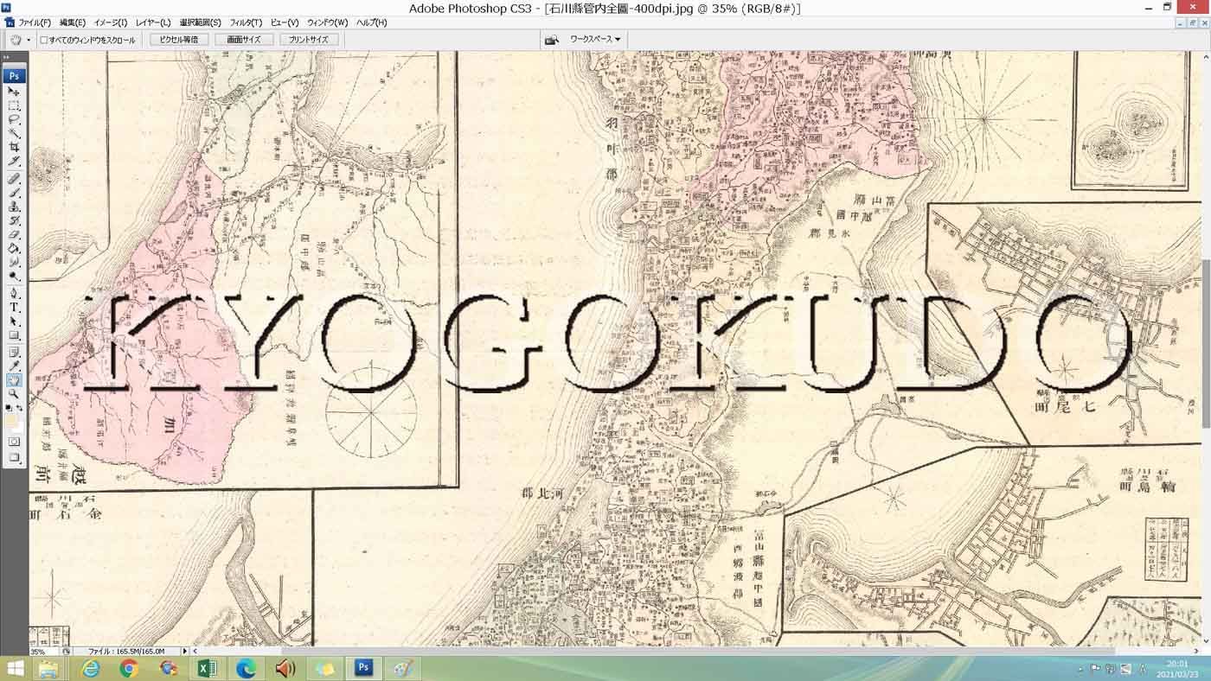
Task: Select the Rectangular Marquee tool
Action: pos(14,105)
